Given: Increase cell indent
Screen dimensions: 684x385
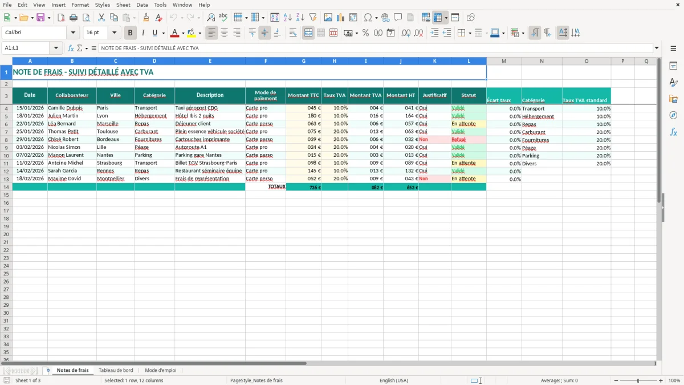Looking at the screenshot, I should pyautogui.click(x=434, y=33).
